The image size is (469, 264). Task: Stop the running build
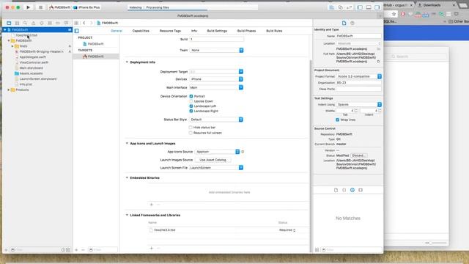pyautogui.click(x=40, y=7)
